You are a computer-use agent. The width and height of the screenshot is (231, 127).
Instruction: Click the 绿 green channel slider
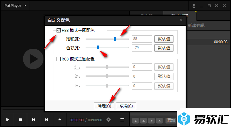click(107, 76)
